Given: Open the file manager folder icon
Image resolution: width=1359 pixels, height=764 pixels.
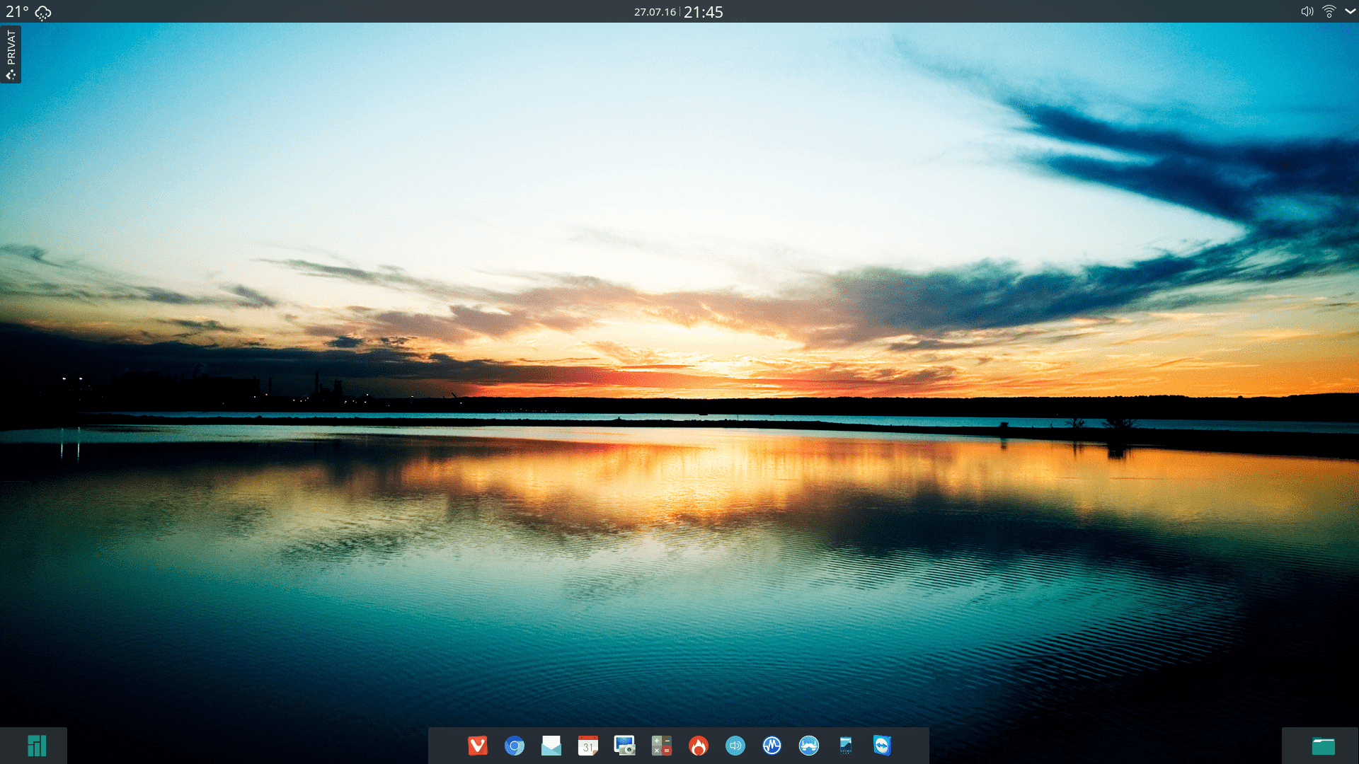Looking at the screenshot, I should 1323,746.
